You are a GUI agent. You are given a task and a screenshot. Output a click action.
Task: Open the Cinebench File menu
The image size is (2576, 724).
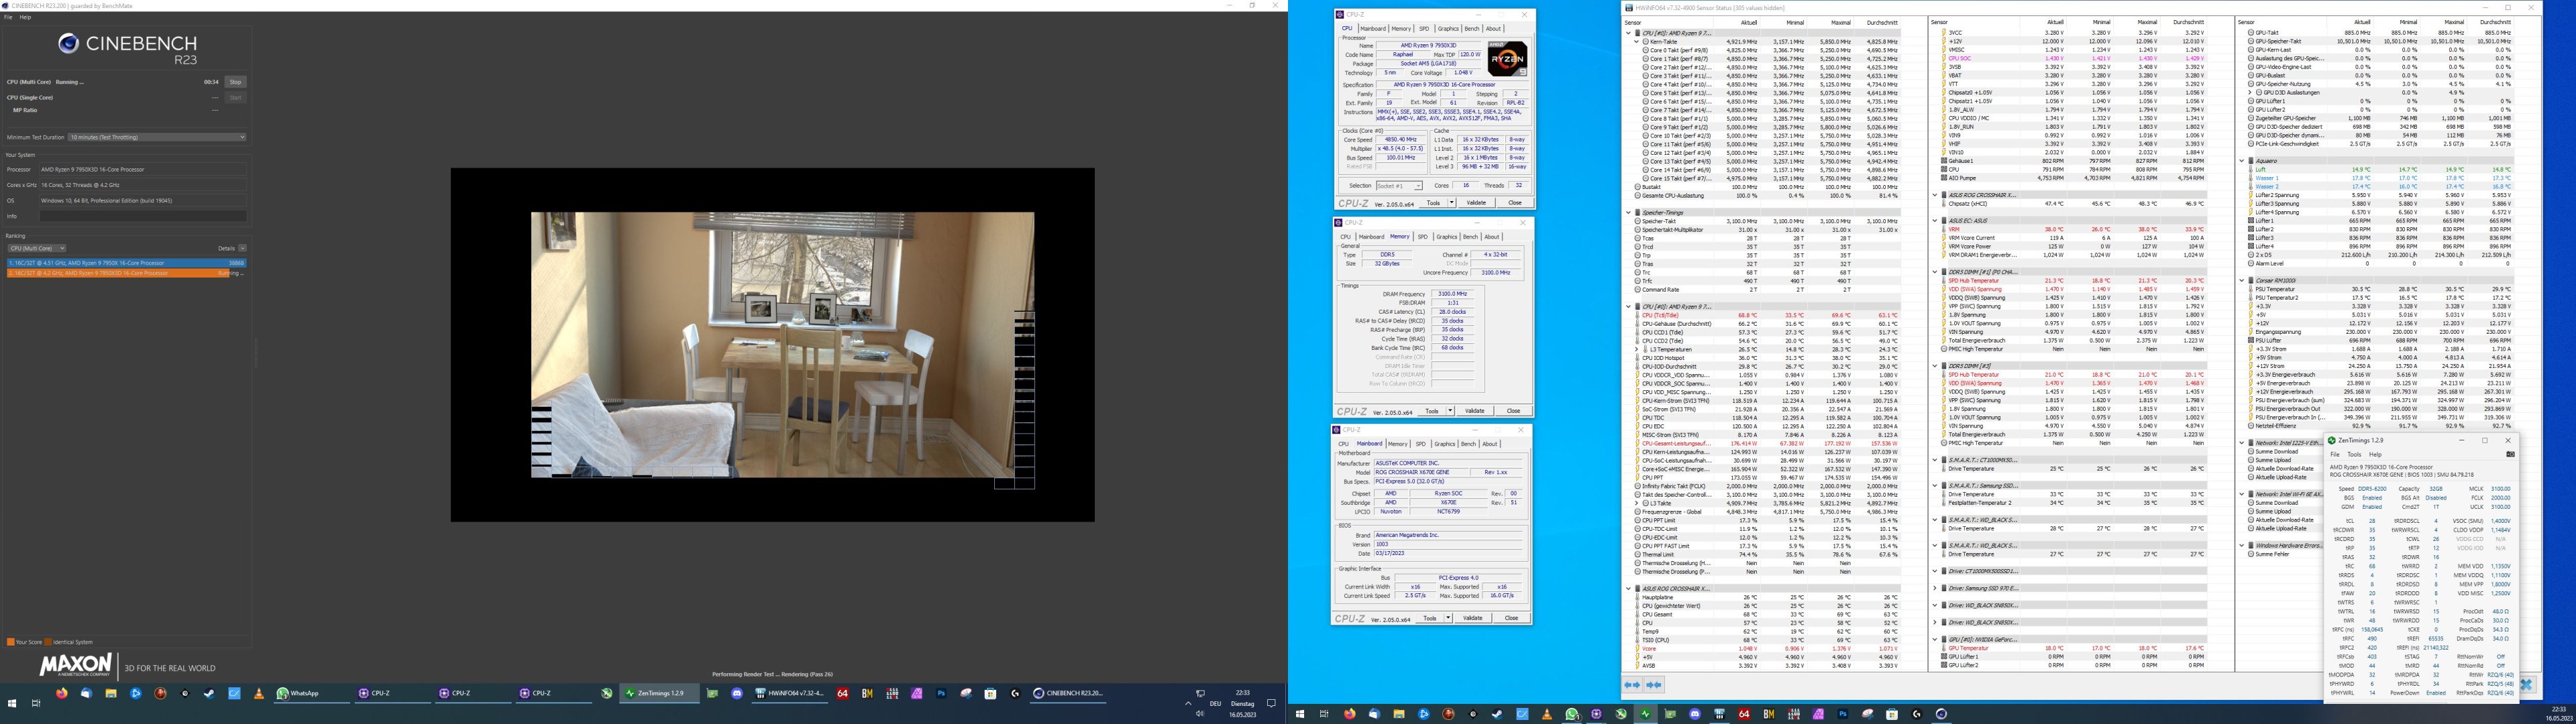pyautogui.click(x=8, y=17)
